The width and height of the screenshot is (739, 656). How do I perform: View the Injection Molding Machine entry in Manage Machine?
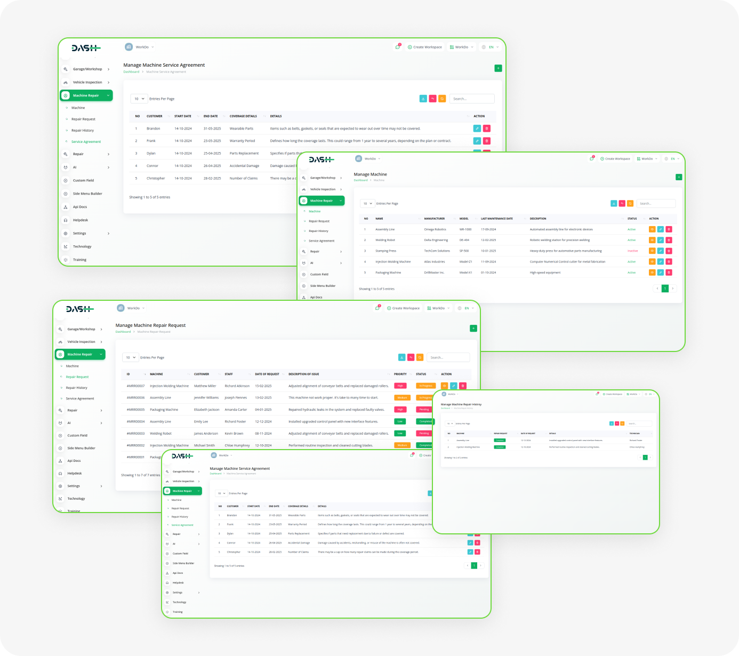[x=652, y=261]
